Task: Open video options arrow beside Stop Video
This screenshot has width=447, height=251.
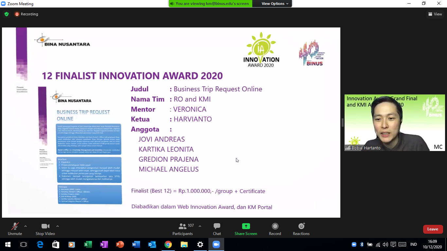Action: pyautogui.click(x=58, y=226)
